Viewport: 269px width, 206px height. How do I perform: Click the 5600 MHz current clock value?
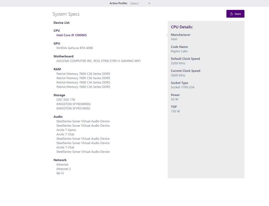tap(178, 75)
